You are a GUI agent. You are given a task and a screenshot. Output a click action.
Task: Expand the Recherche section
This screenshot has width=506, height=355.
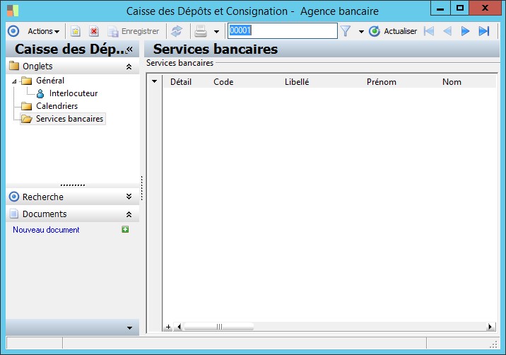(x=129, y=197)
